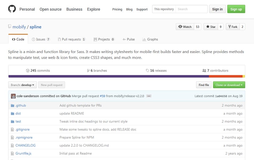The width and height of the screenshot is (254, 160).
Task: Click the This repository search scope label
Action: [164, 9]
